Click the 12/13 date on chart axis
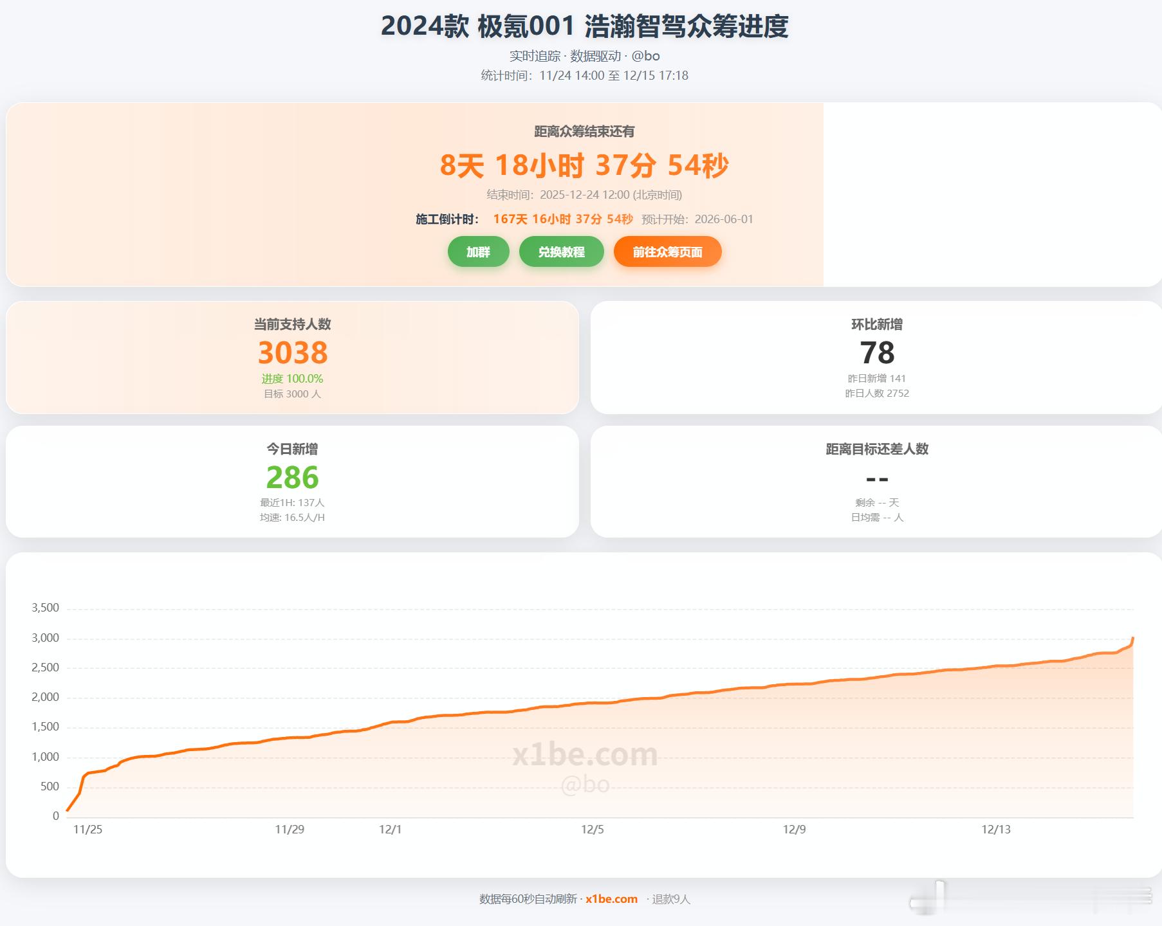Image resolution: width=1162 pixels, height=926 pixels. [996, 830]
